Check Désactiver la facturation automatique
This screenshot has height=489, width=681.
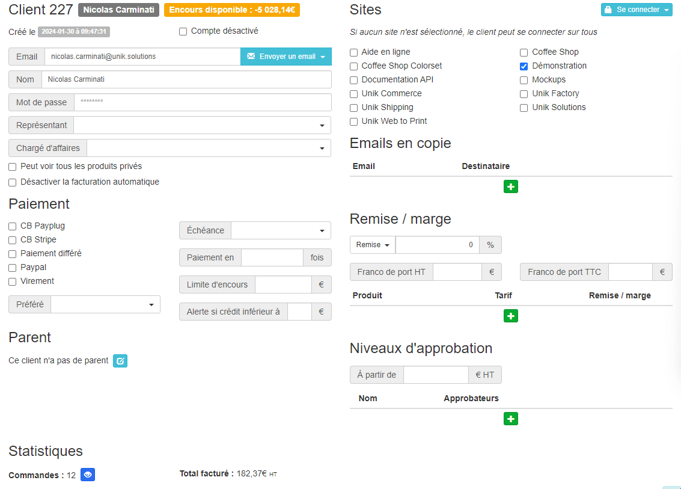click(x=13, y=182)
